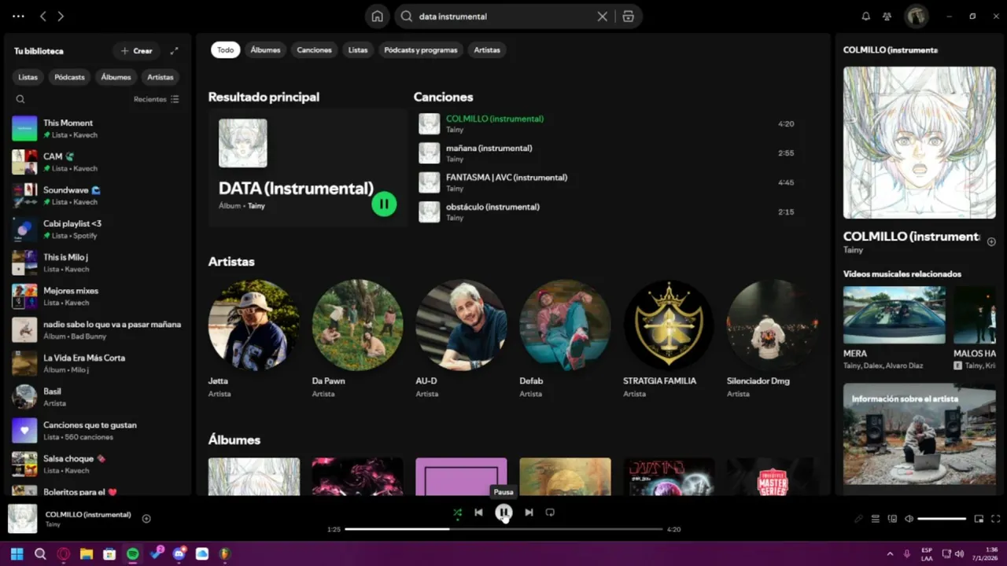Viewport: 1007px width, 566px height.
Task: Navigate forward with right arrow
Action: click(x=61, y=16)
